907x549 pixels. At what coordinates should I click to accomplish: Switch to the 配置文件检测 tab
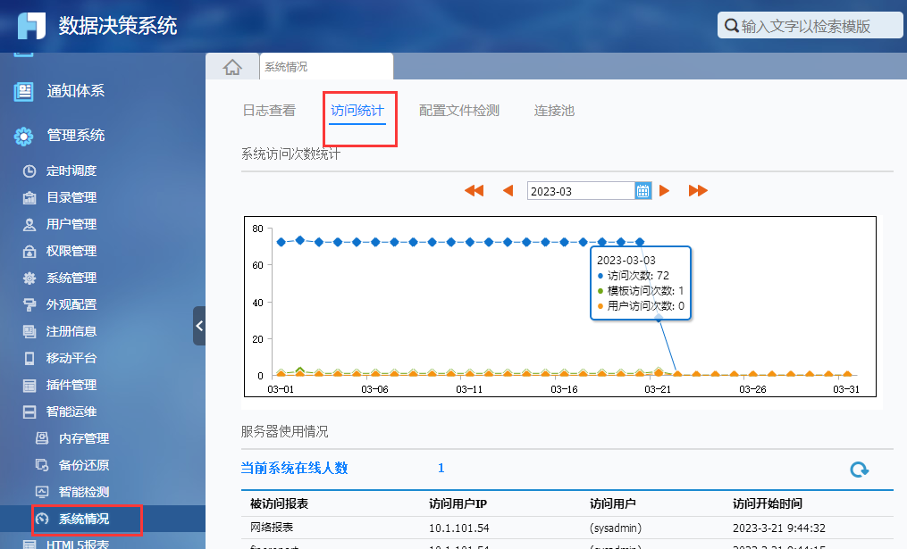click(x=459, y=111)
